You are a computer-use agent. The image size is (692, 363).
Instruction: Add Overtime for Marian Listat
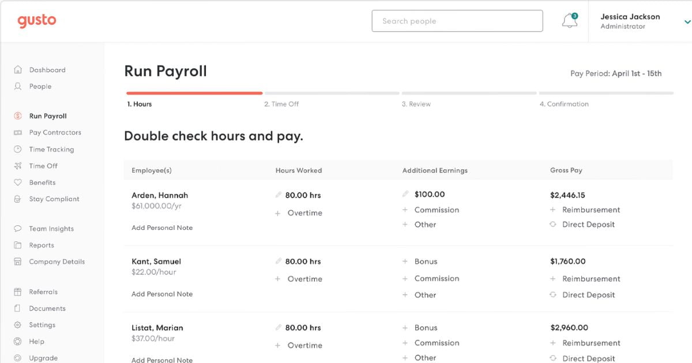click(x=304, y=345)
